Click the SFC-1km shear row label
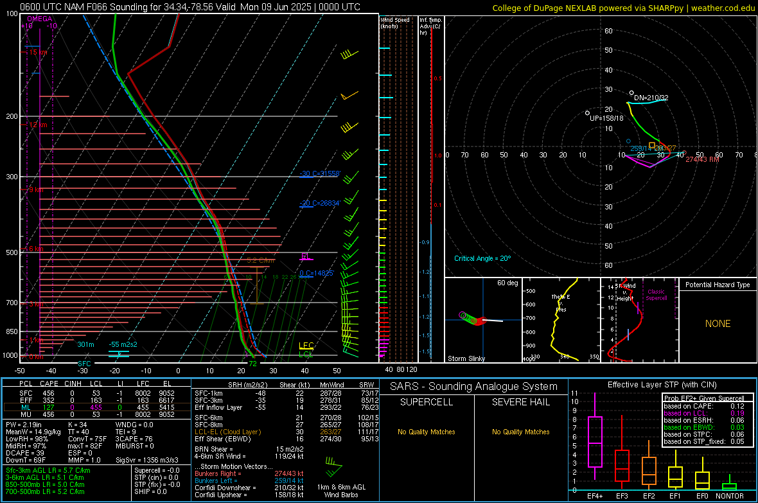Screen dimensions: 758x503 pos(209,393)
